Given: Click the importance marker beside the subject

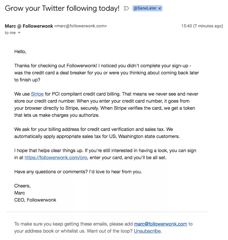Looking at the screenshot, I should (x=126, y=9).
